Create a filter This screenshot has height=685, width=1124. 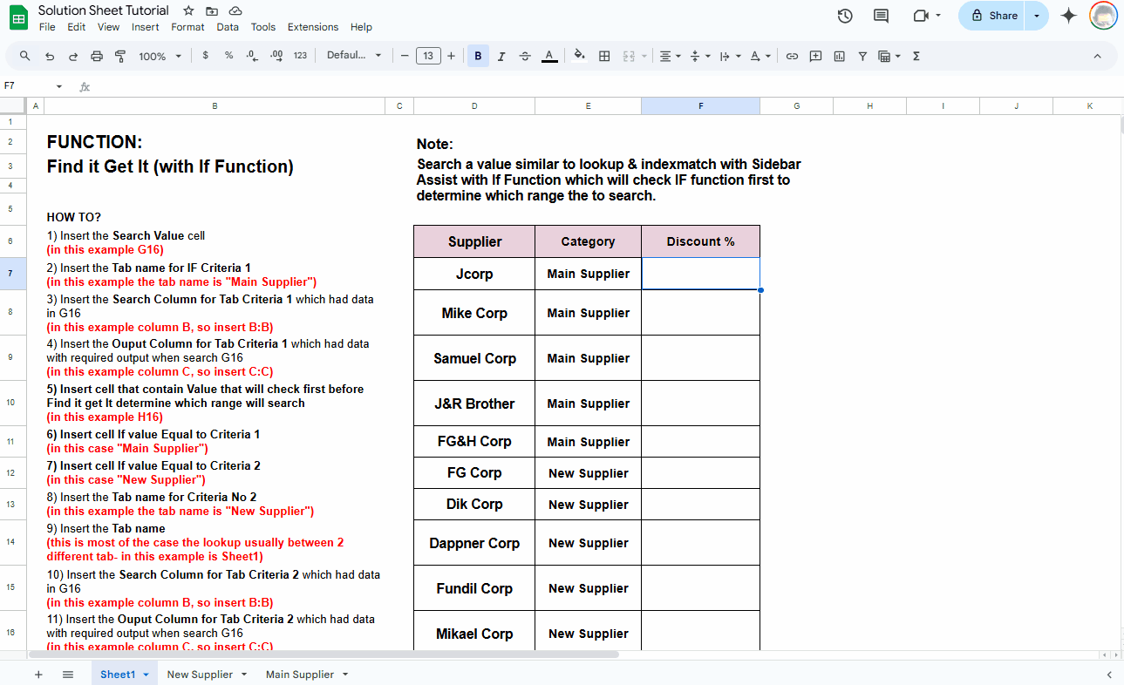(x=862, y=56)
